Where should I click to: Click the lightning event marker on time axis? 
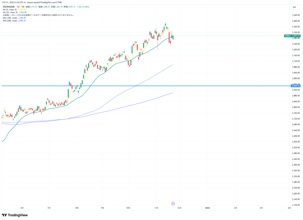pyautogui.click(x=173, y=203)
